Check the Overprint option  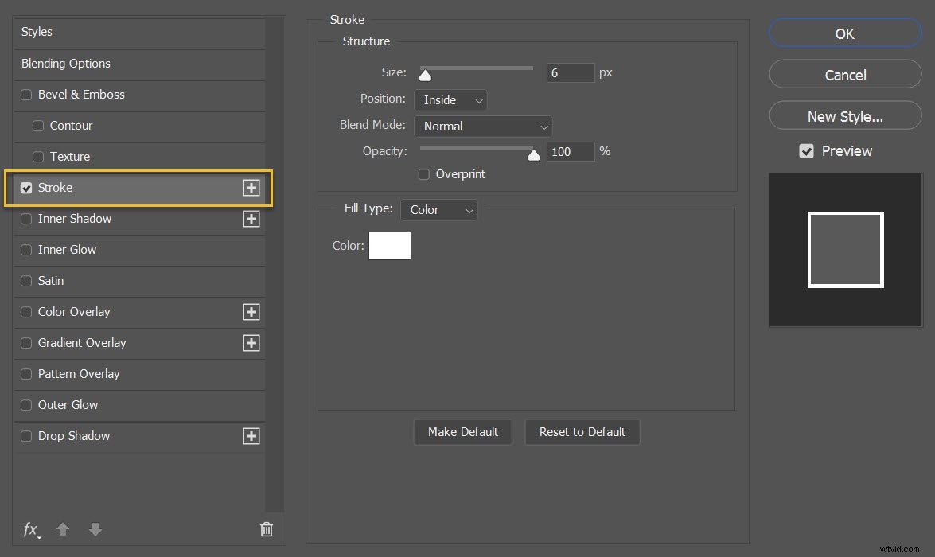click(x=424, y=173)
